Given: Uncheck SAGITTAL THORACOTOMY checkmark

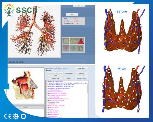Looking at the screenshot, I should pyautogui.click(x=47, y=81).
